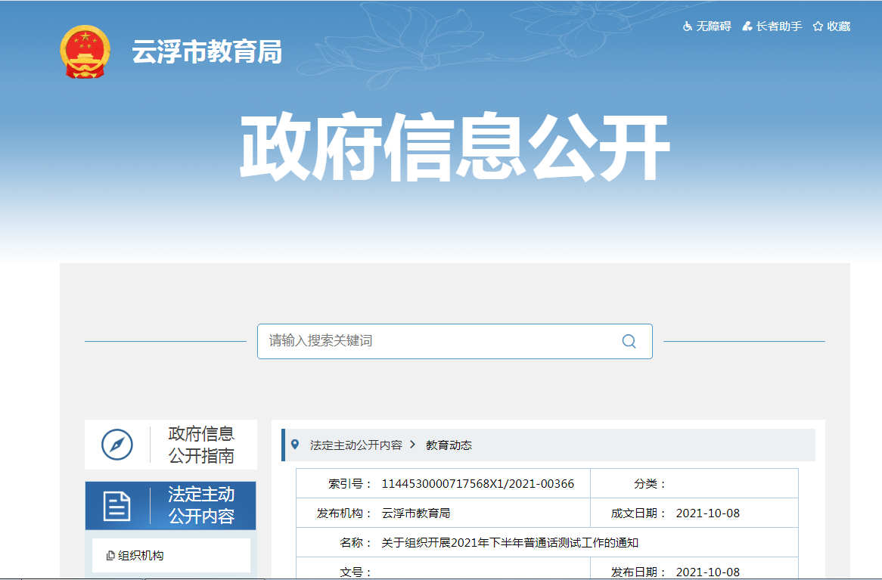Click the 成文日期 label
The image size is (882, 580).
pyautogui.click(x=639, y=513)
